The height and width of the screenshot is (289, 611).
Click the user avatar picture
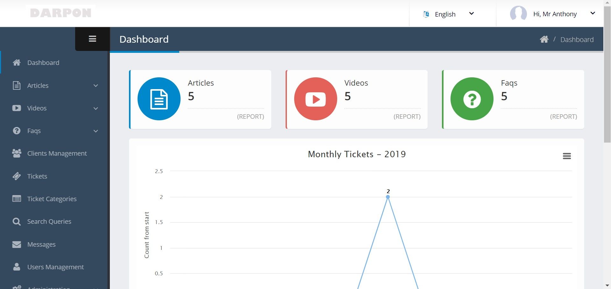[518, 14]
